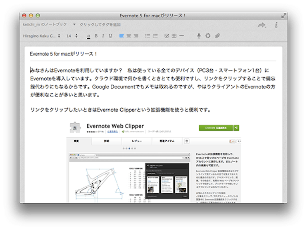Click the share icon beside the CHROME button
The image size is (307, 230).
[x=236, y=128]
